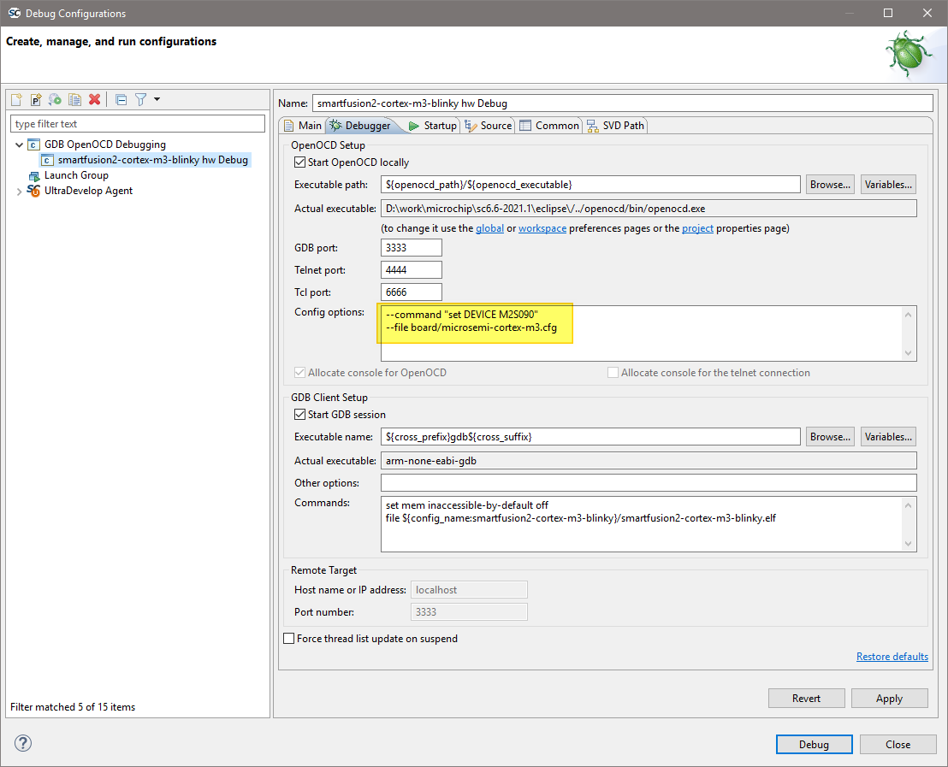Select the Launch Group item
Viewport: 948px width, 767px height.
pos(76,175)
